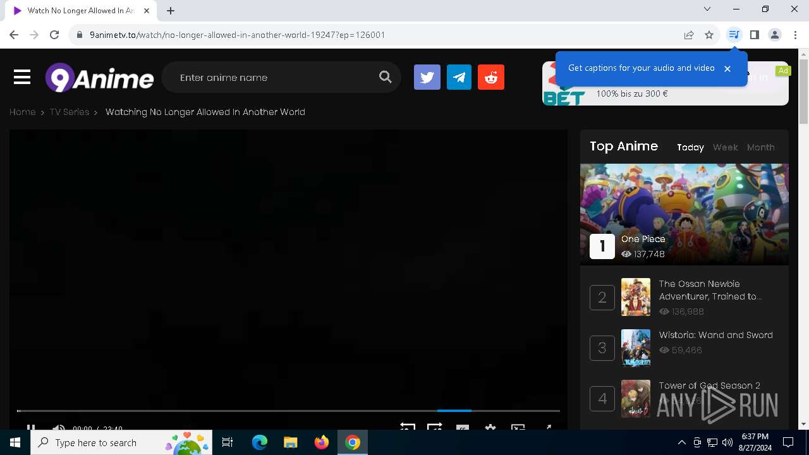Open the Telegram share button
This screenshot has height=455, width=809.
click(459, 77)
